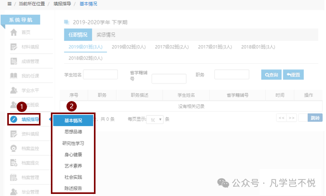Switch to the 奖惩情况 tab
The height and width of the screenshot is (196, 326).
[x=105, y=35]
